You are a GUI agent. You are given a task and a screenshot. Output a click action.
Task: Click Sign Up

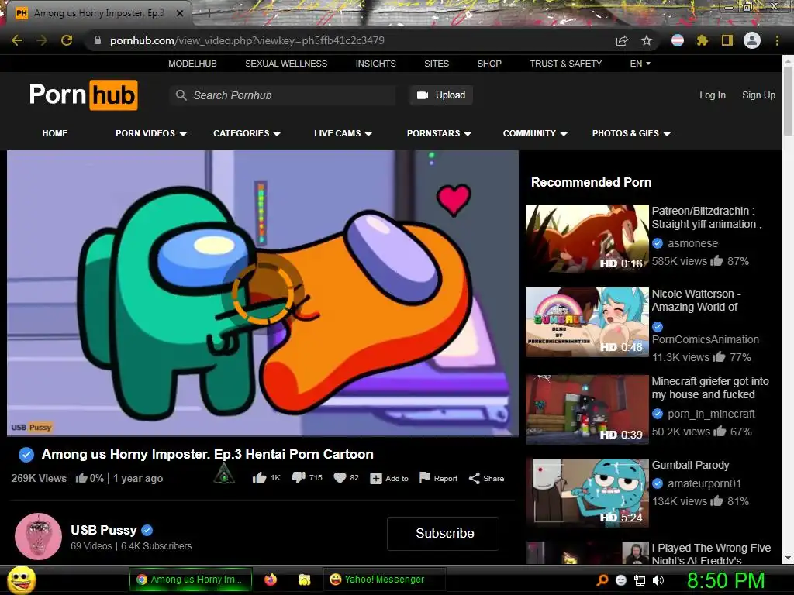[x=758, y=95]
